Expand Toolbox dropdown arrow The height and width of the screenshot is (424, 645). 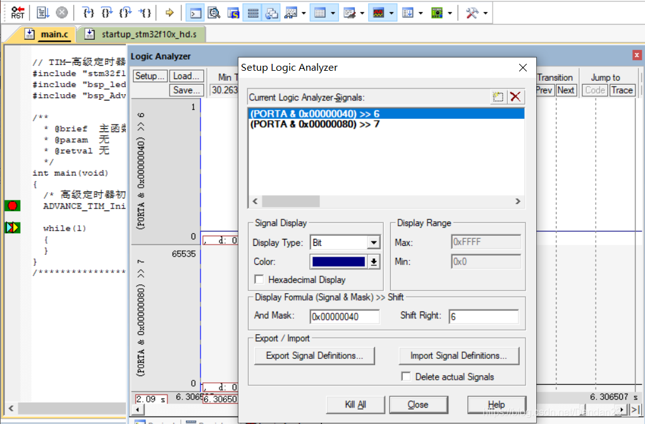pyautogui.click(x=486, y=13)
